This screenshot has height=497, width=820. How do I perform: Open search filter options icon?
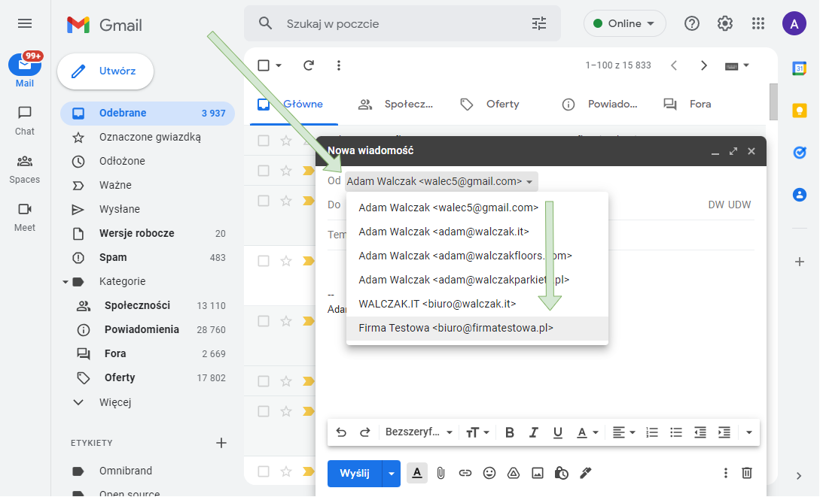(x=539, y=23)
